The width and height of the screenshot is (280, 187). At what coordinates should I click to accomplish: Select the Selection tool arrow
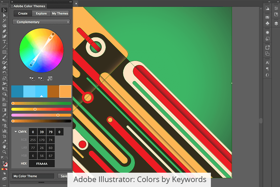tap(4, 10)
